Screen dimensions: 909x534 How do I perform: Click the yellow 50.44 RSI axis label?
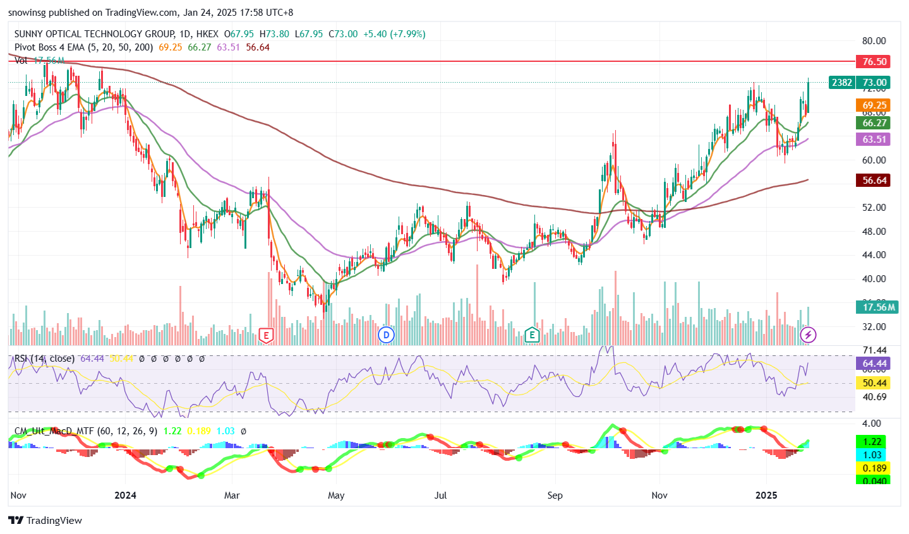pyautogui.click(x=874, y=383)
